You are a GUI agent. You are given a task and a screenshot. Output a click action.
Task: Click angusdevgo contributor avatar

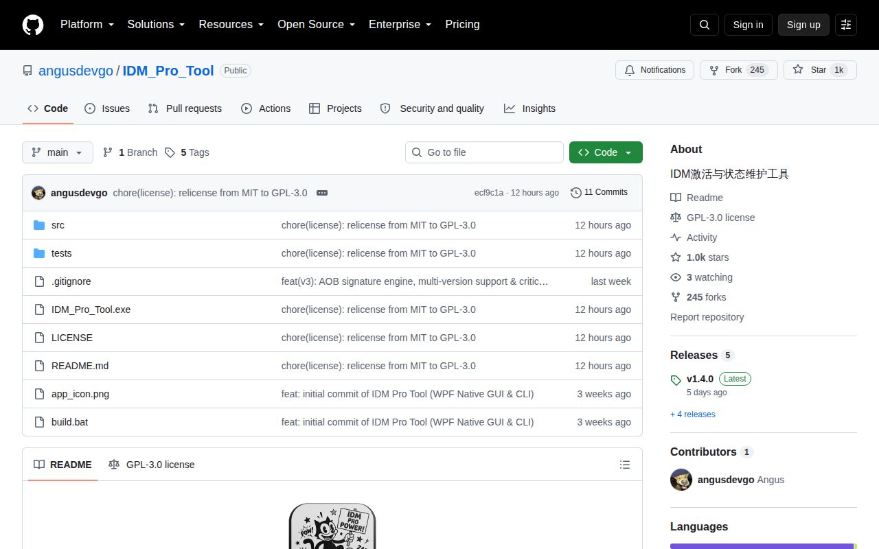point(681,480)
